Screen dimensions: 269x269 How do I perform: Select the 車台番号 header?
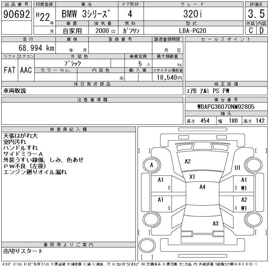(226, 100)
